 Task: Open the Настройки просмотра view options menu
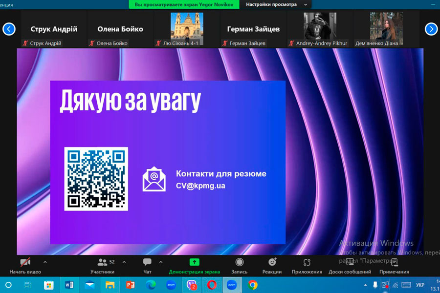coord(276,4)
